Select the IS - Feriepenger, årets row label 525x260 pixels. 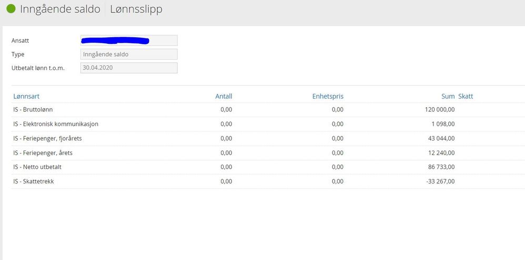tap(43, 153)
